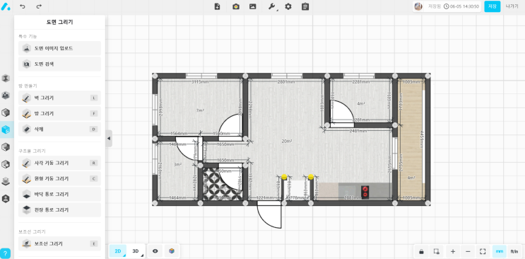Image resolution: width=525 pixels, height=259 pixels.
Task: Expand the 3D view options
Action: point(136,251)
